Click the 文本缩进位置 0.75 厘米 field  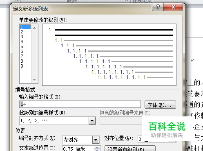[78, 149]
